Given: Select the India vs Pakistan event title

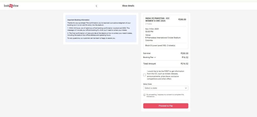Looking at the screenshot, I should [x=157, y=20].
